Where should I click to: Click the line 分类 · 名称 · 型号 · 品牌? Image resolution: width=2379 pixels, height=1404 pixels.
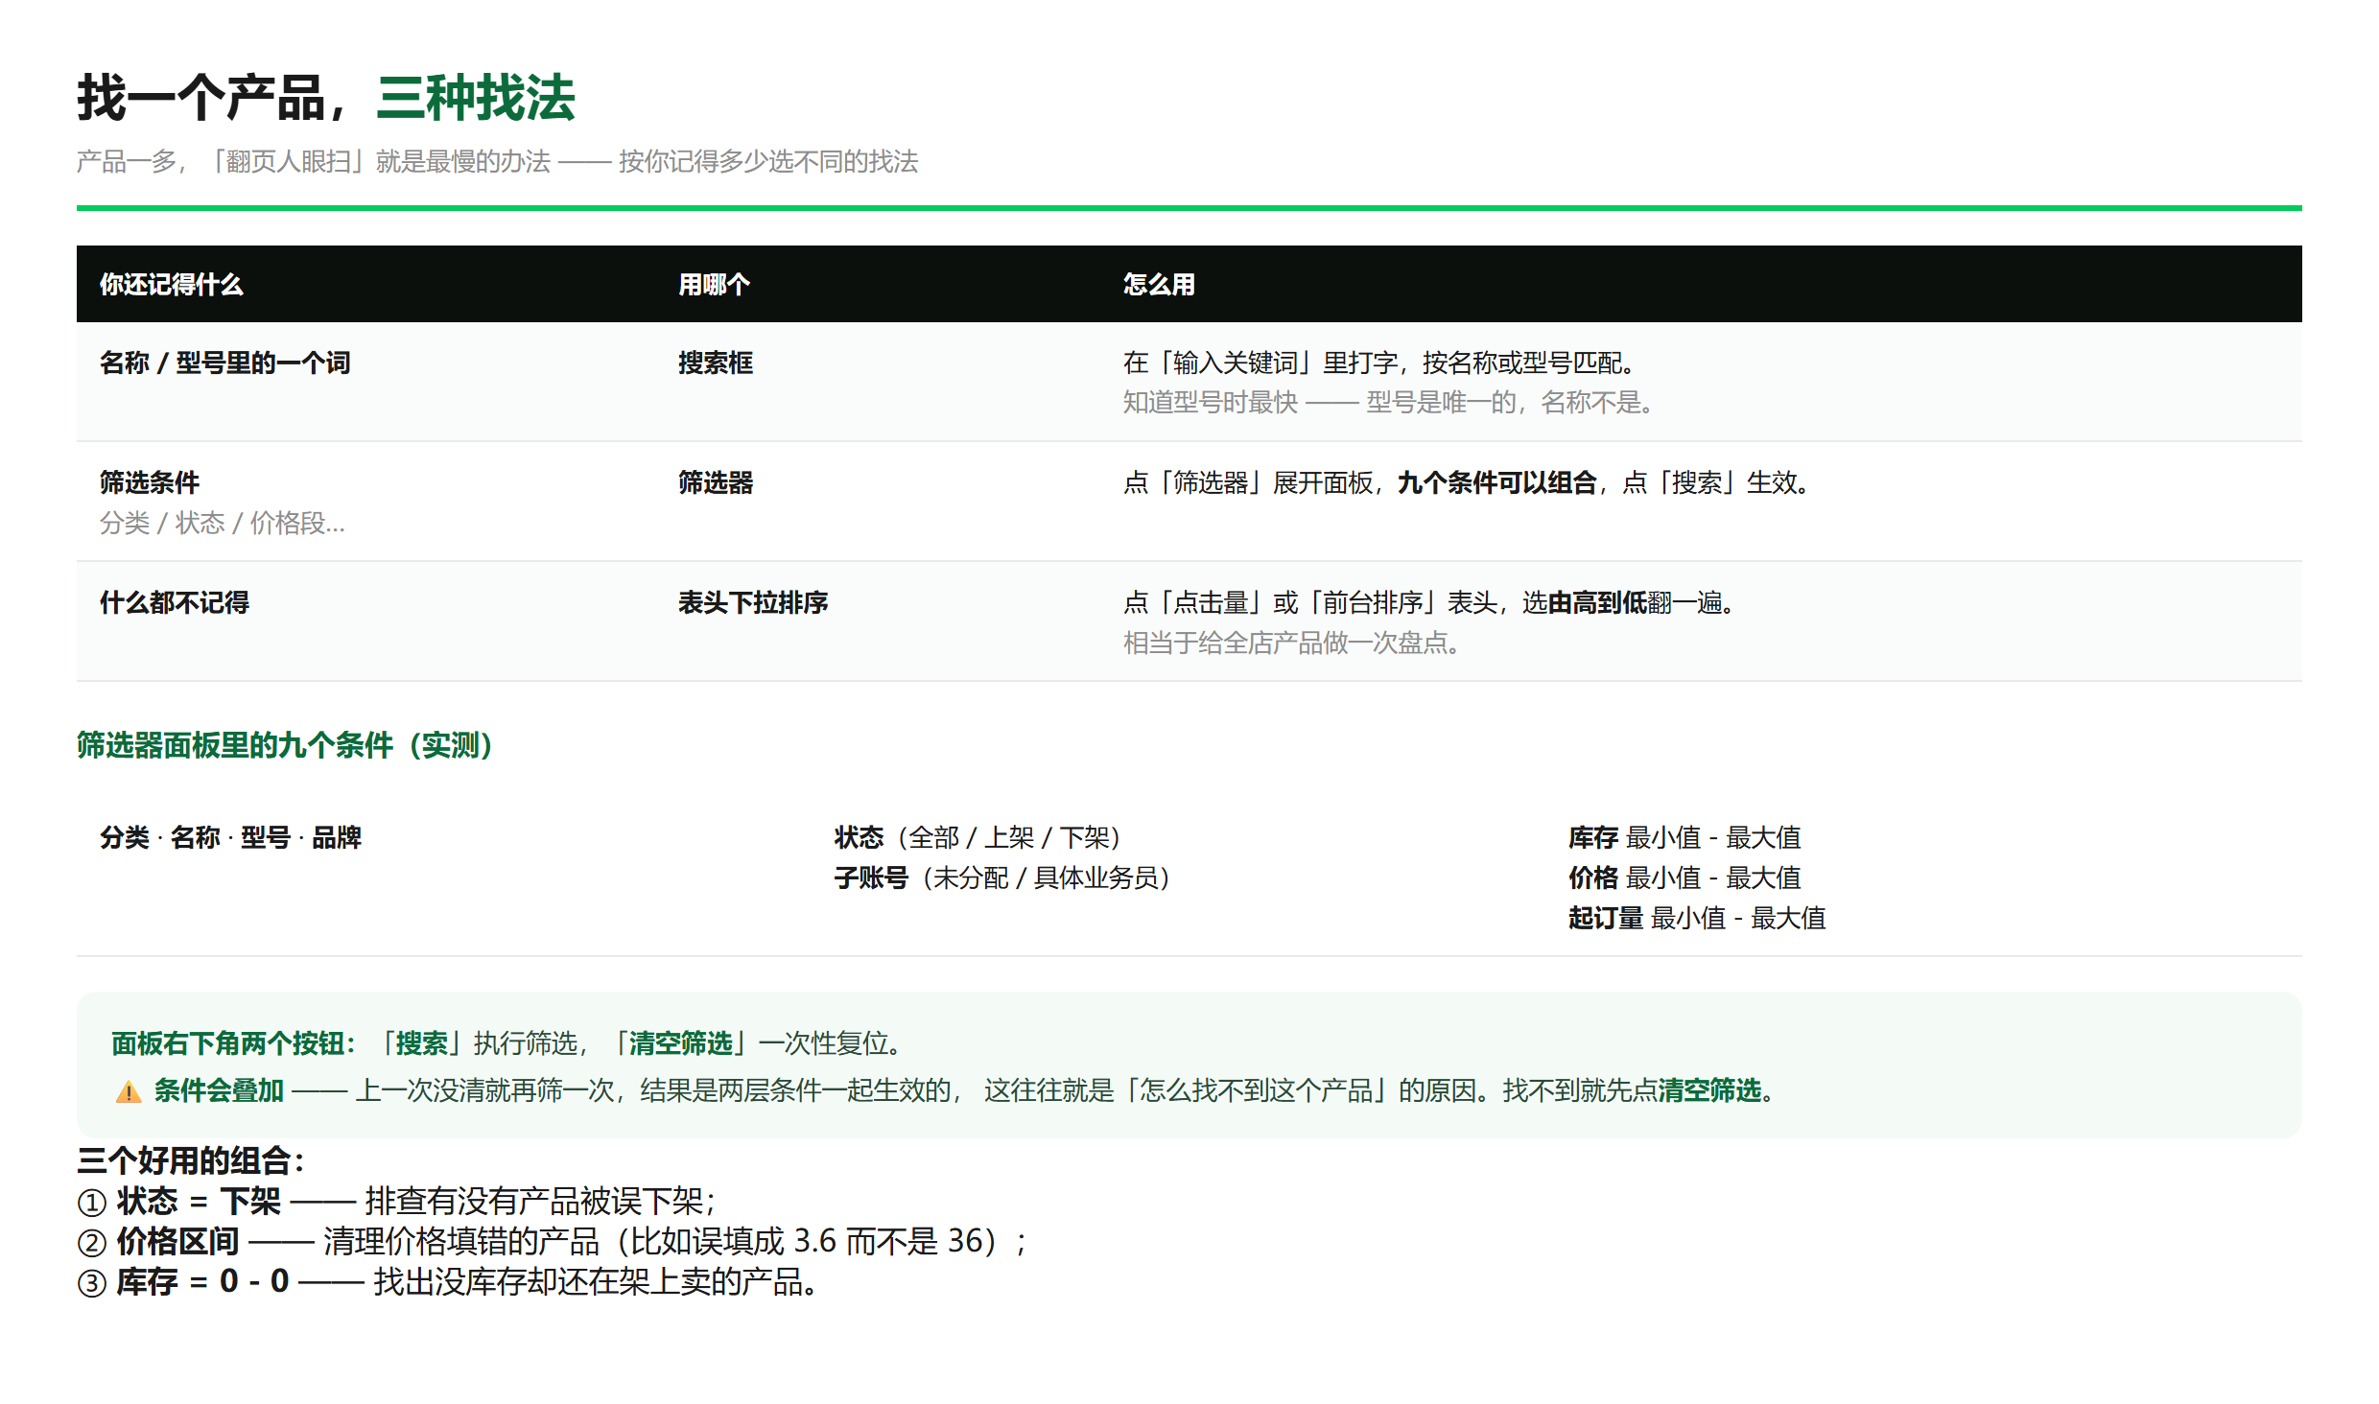click(x=231, y=837)
